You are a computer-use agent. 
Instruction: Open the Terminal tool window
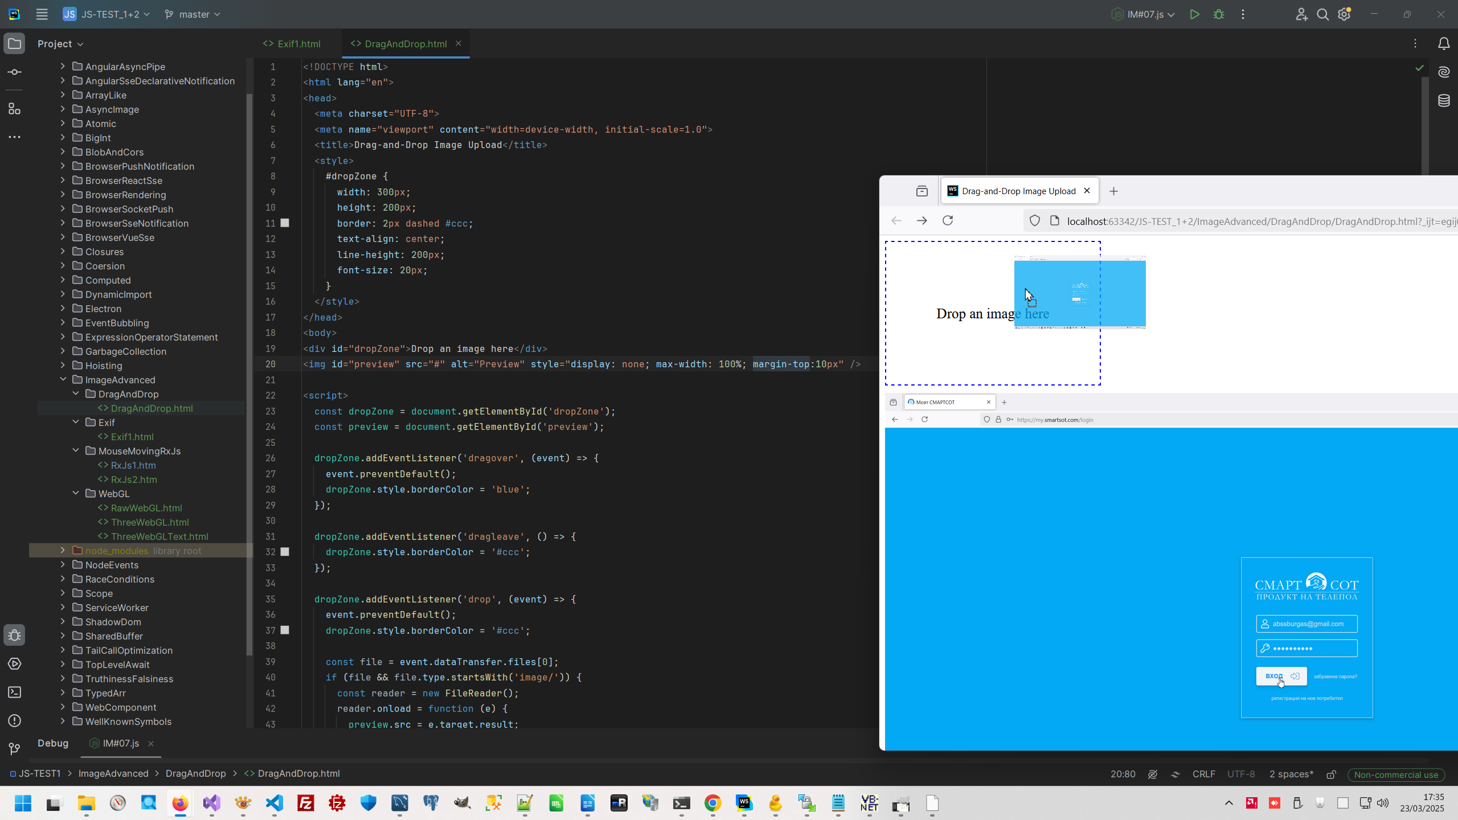15,692
